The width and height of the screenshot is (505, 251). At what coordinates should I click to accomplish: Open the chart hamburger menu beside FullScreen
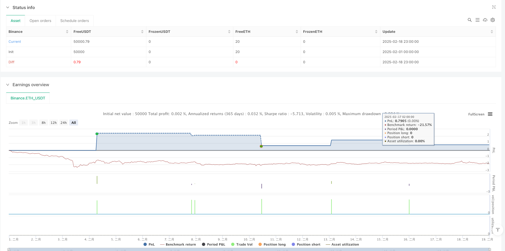tap(490, 114)
